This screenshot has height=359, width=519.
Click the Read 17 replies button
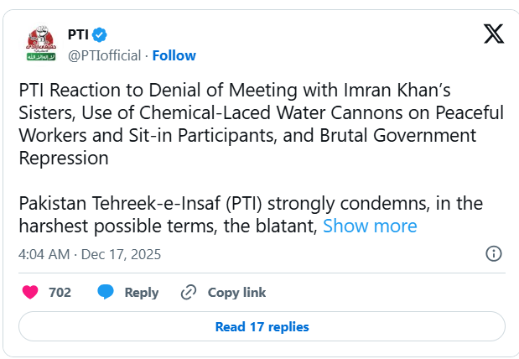click(x=262, y=327)
